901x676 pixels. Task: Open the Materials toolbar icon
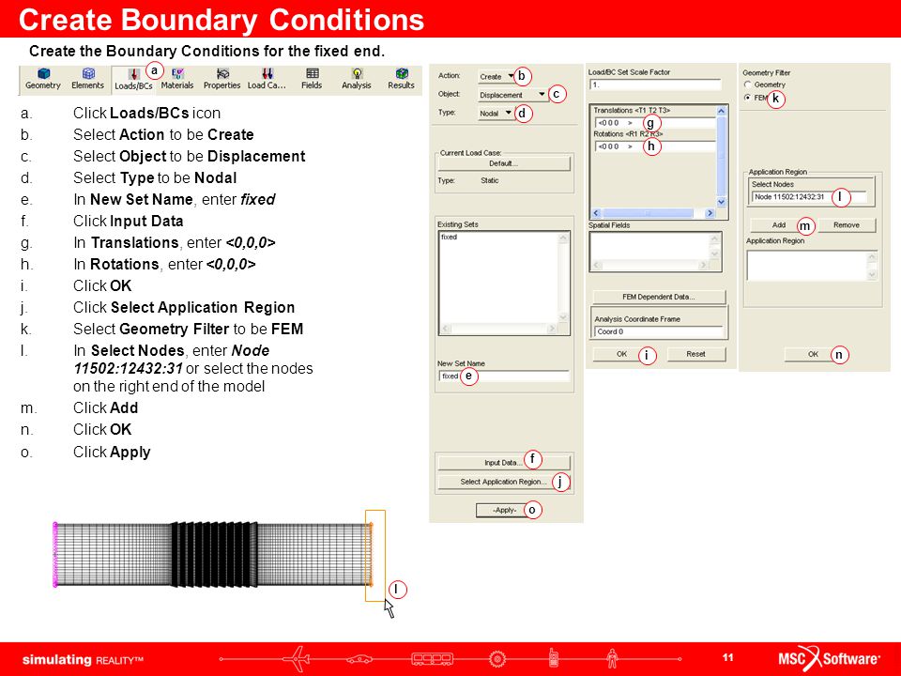click(x=177, y=79)
